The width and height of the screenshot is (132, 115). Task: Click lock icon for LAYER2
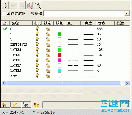pos(48,55)
